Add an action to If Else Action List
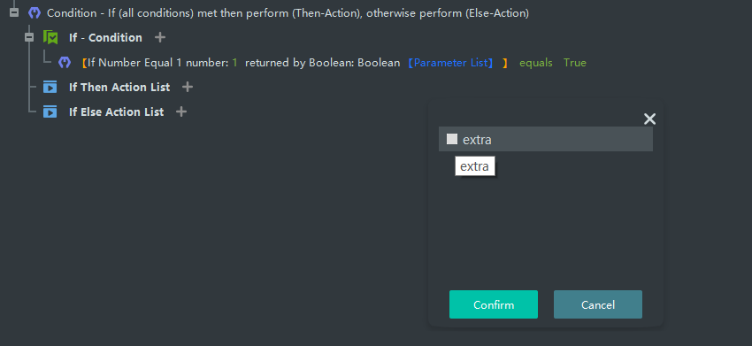The width and height of the screenshot is (752, 346). coord(180,111)
